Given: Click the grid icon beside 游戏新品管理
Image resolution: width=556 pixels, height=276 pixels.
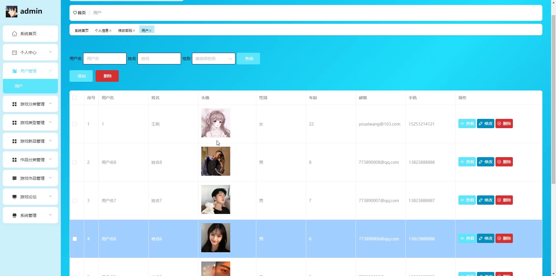Looking at the screenshot, I should pos(14,141).
